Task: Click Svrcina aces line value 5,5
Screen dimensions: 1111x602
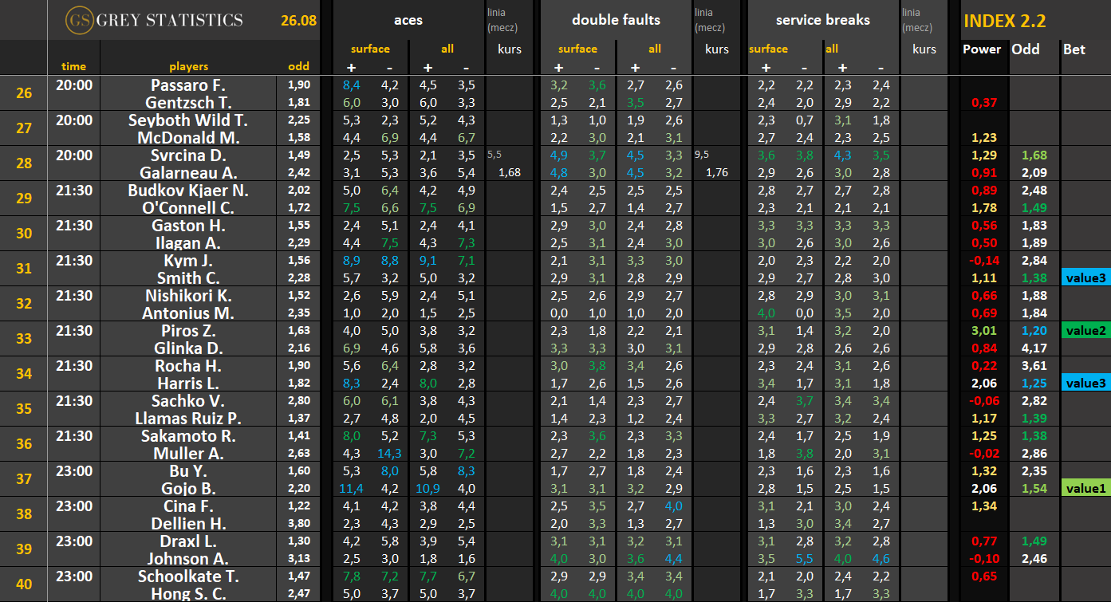Action: pos(494,155)
